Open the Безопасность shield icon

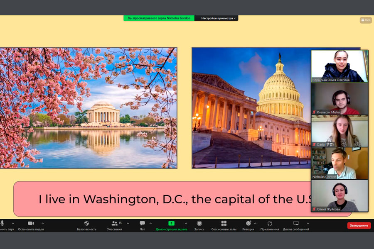[x=86, y=223]
